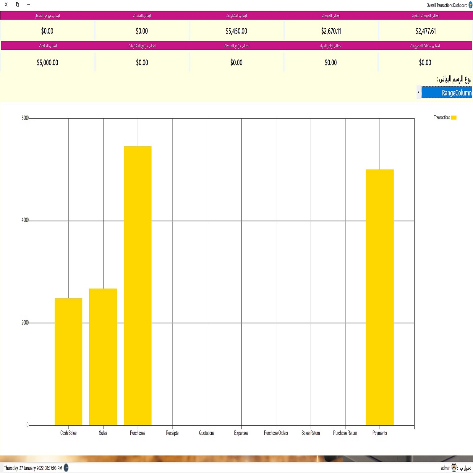Restore the dashboard window size

17,4
